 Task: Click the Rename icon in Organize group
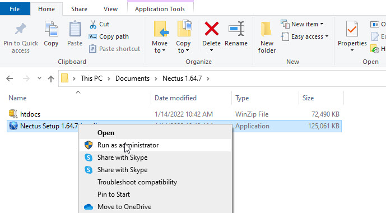coord(236,29)
